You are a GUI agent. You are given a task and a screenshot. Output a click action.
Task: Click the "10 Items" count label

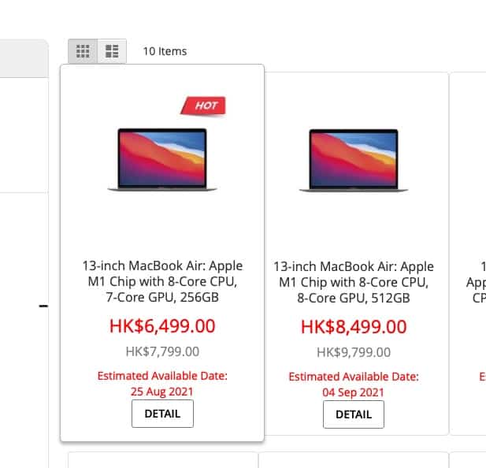click(165, 51)
